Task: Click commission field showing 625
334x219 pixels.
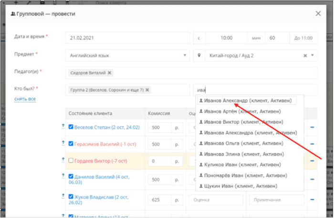Action: click(x=159, y=200)
